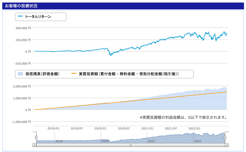Click the 2022 label in the navigator

(x=197, y=141)
